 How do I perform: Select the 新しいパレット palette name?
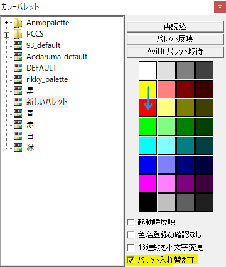point(46,102)
